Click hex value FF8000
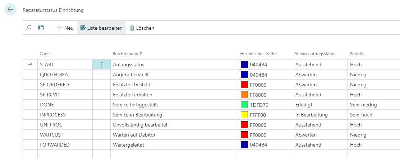Viewport: 400px width, 158px height. tap(258, 95)
